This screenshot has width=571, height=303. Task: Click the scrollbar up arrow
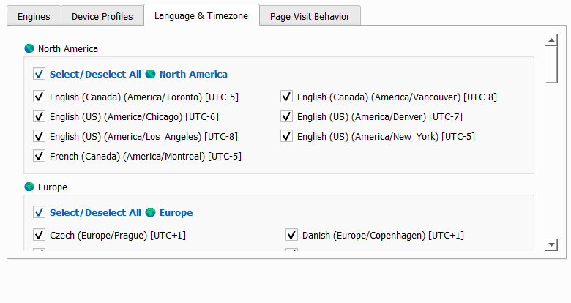pos(552,40)
